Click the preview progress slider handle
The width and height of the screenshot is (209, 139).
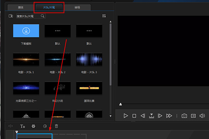[x=120, y=104]
